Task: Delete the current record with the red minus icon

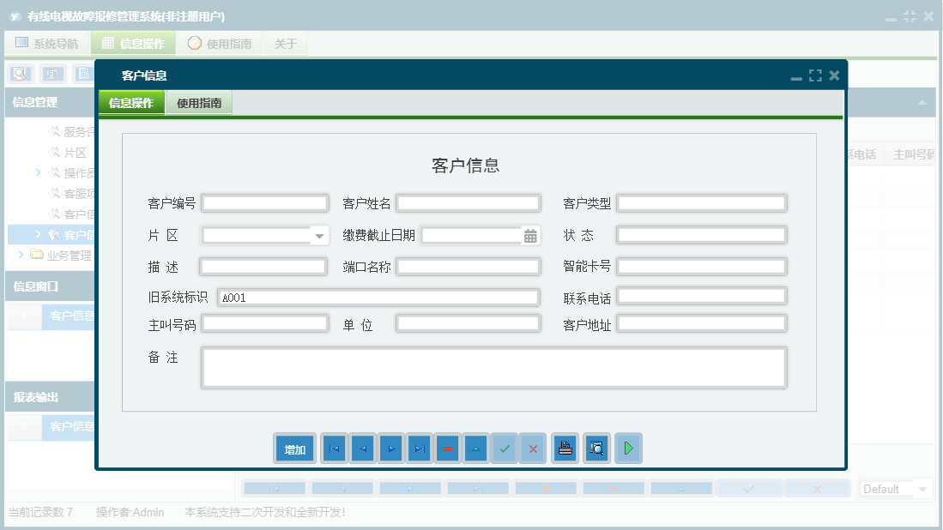Action: [447, 448]
